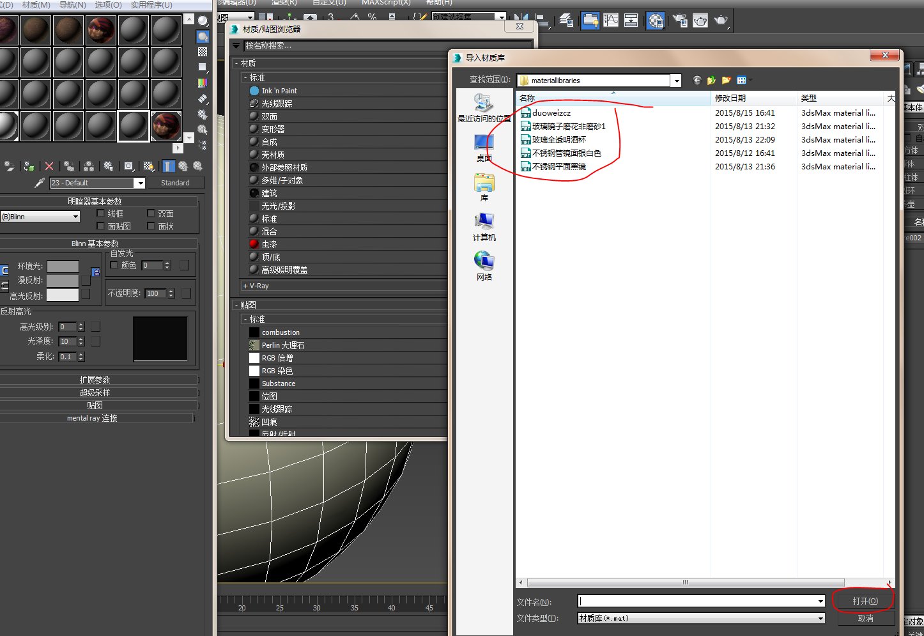Image resolution: width=924 pixels, height=636 pixels.
Task: Enable the 双面 checkbox
Action: pyautogui.click(x=151, y=213)
